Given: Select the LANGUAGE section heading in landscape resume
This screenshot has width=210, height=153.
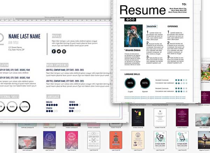Looking at the screenshot, I should [x=53, y=96].
